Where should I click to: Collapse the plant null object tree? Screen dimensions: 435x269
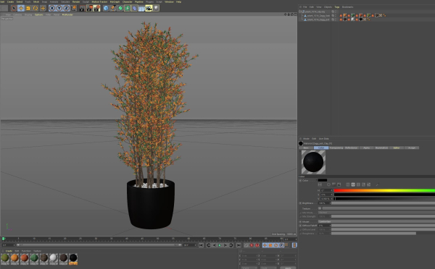(x=300, y=12)
